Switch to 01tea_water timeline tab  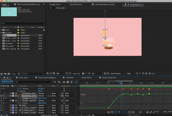click(x=23, y=77)
